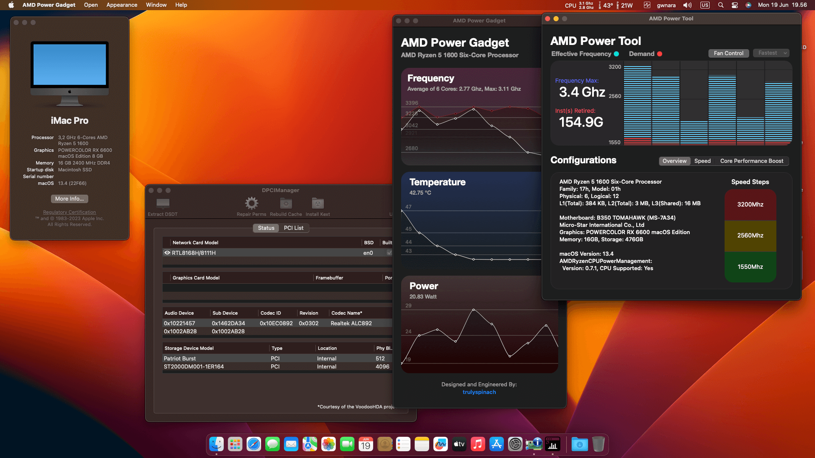Screen dimensions: 815x458
Task: Open Control Center from the menu bar
Action: click(x=735, y=5)
